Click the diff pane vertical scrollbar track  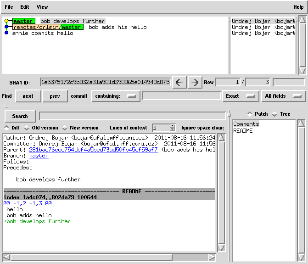coord(221,193)
